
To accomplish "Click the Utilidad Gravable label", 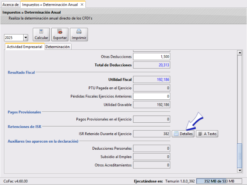I will coord(118,105).
